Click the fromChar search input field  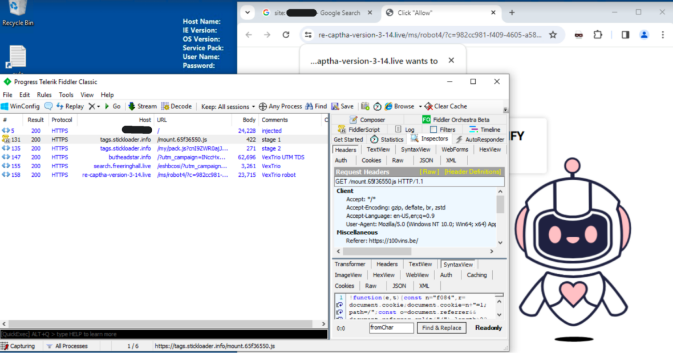392,327
